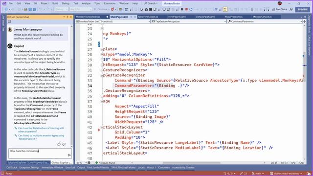Image resolution: width=313 pixels, height=176 pixels.
Task: Click the notifications icon in status bar
Action: [x=309, y=174]
